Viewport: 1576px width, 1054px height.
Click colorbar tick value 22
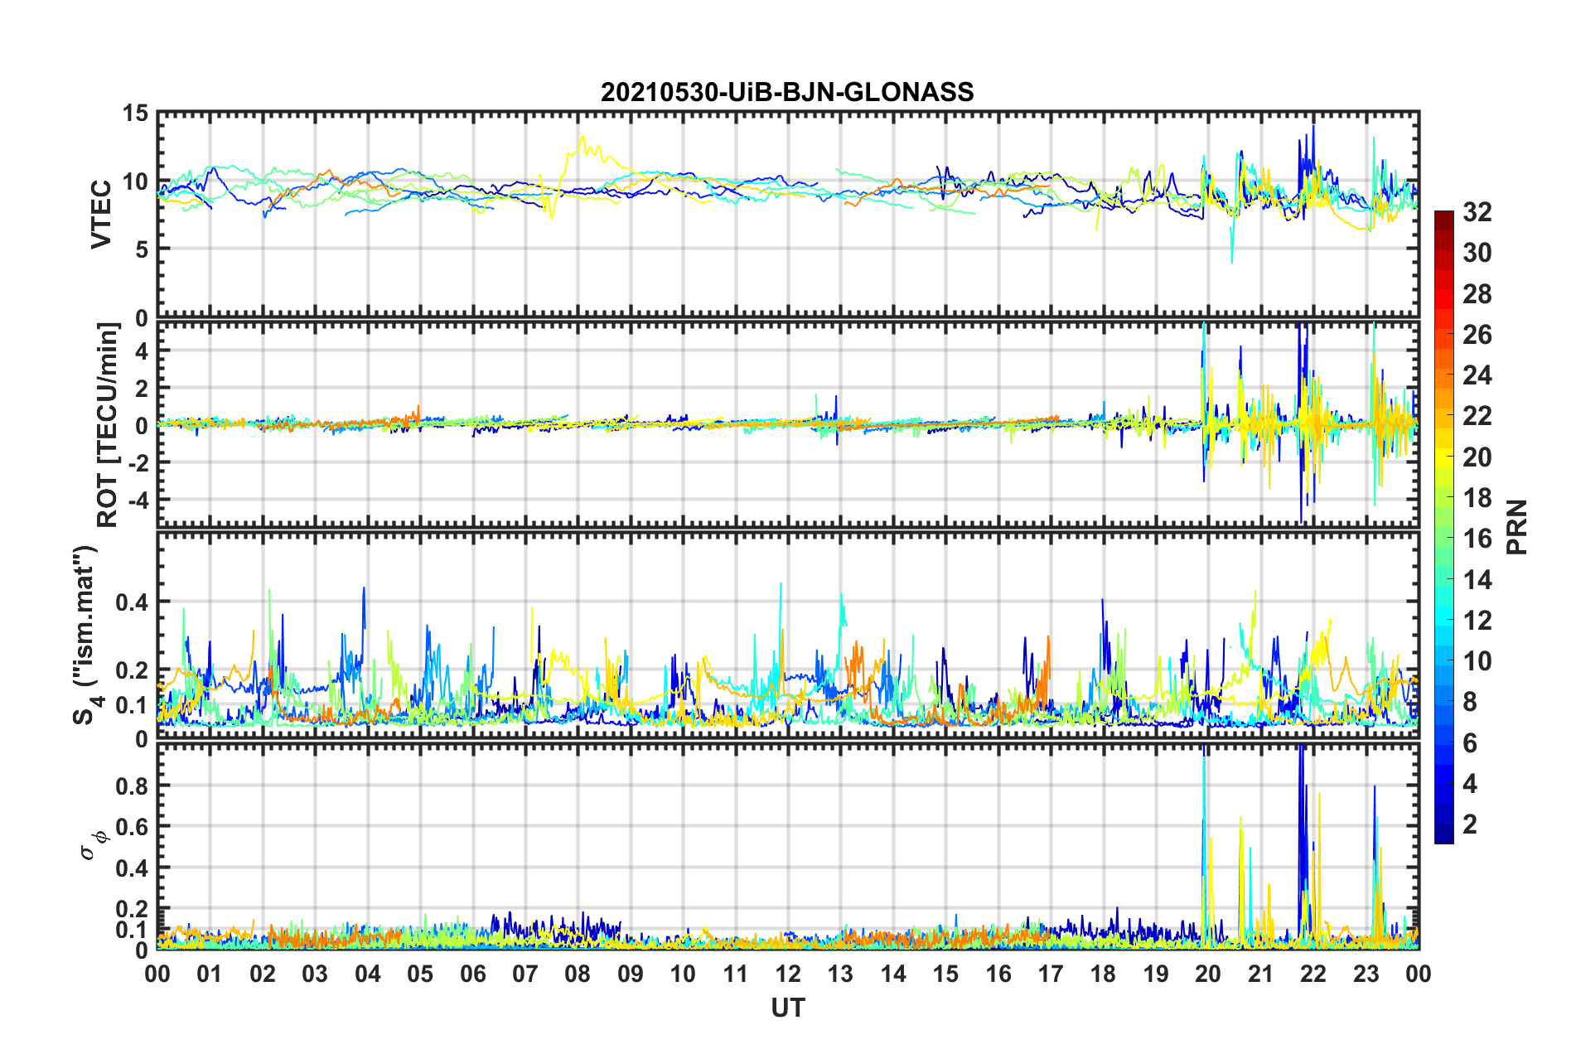[x=1477, y=416]
